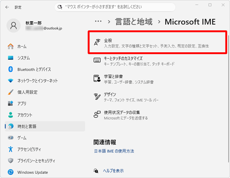Click the システム monitor icon
The image size is (230, 178).
tap(11, 58)
